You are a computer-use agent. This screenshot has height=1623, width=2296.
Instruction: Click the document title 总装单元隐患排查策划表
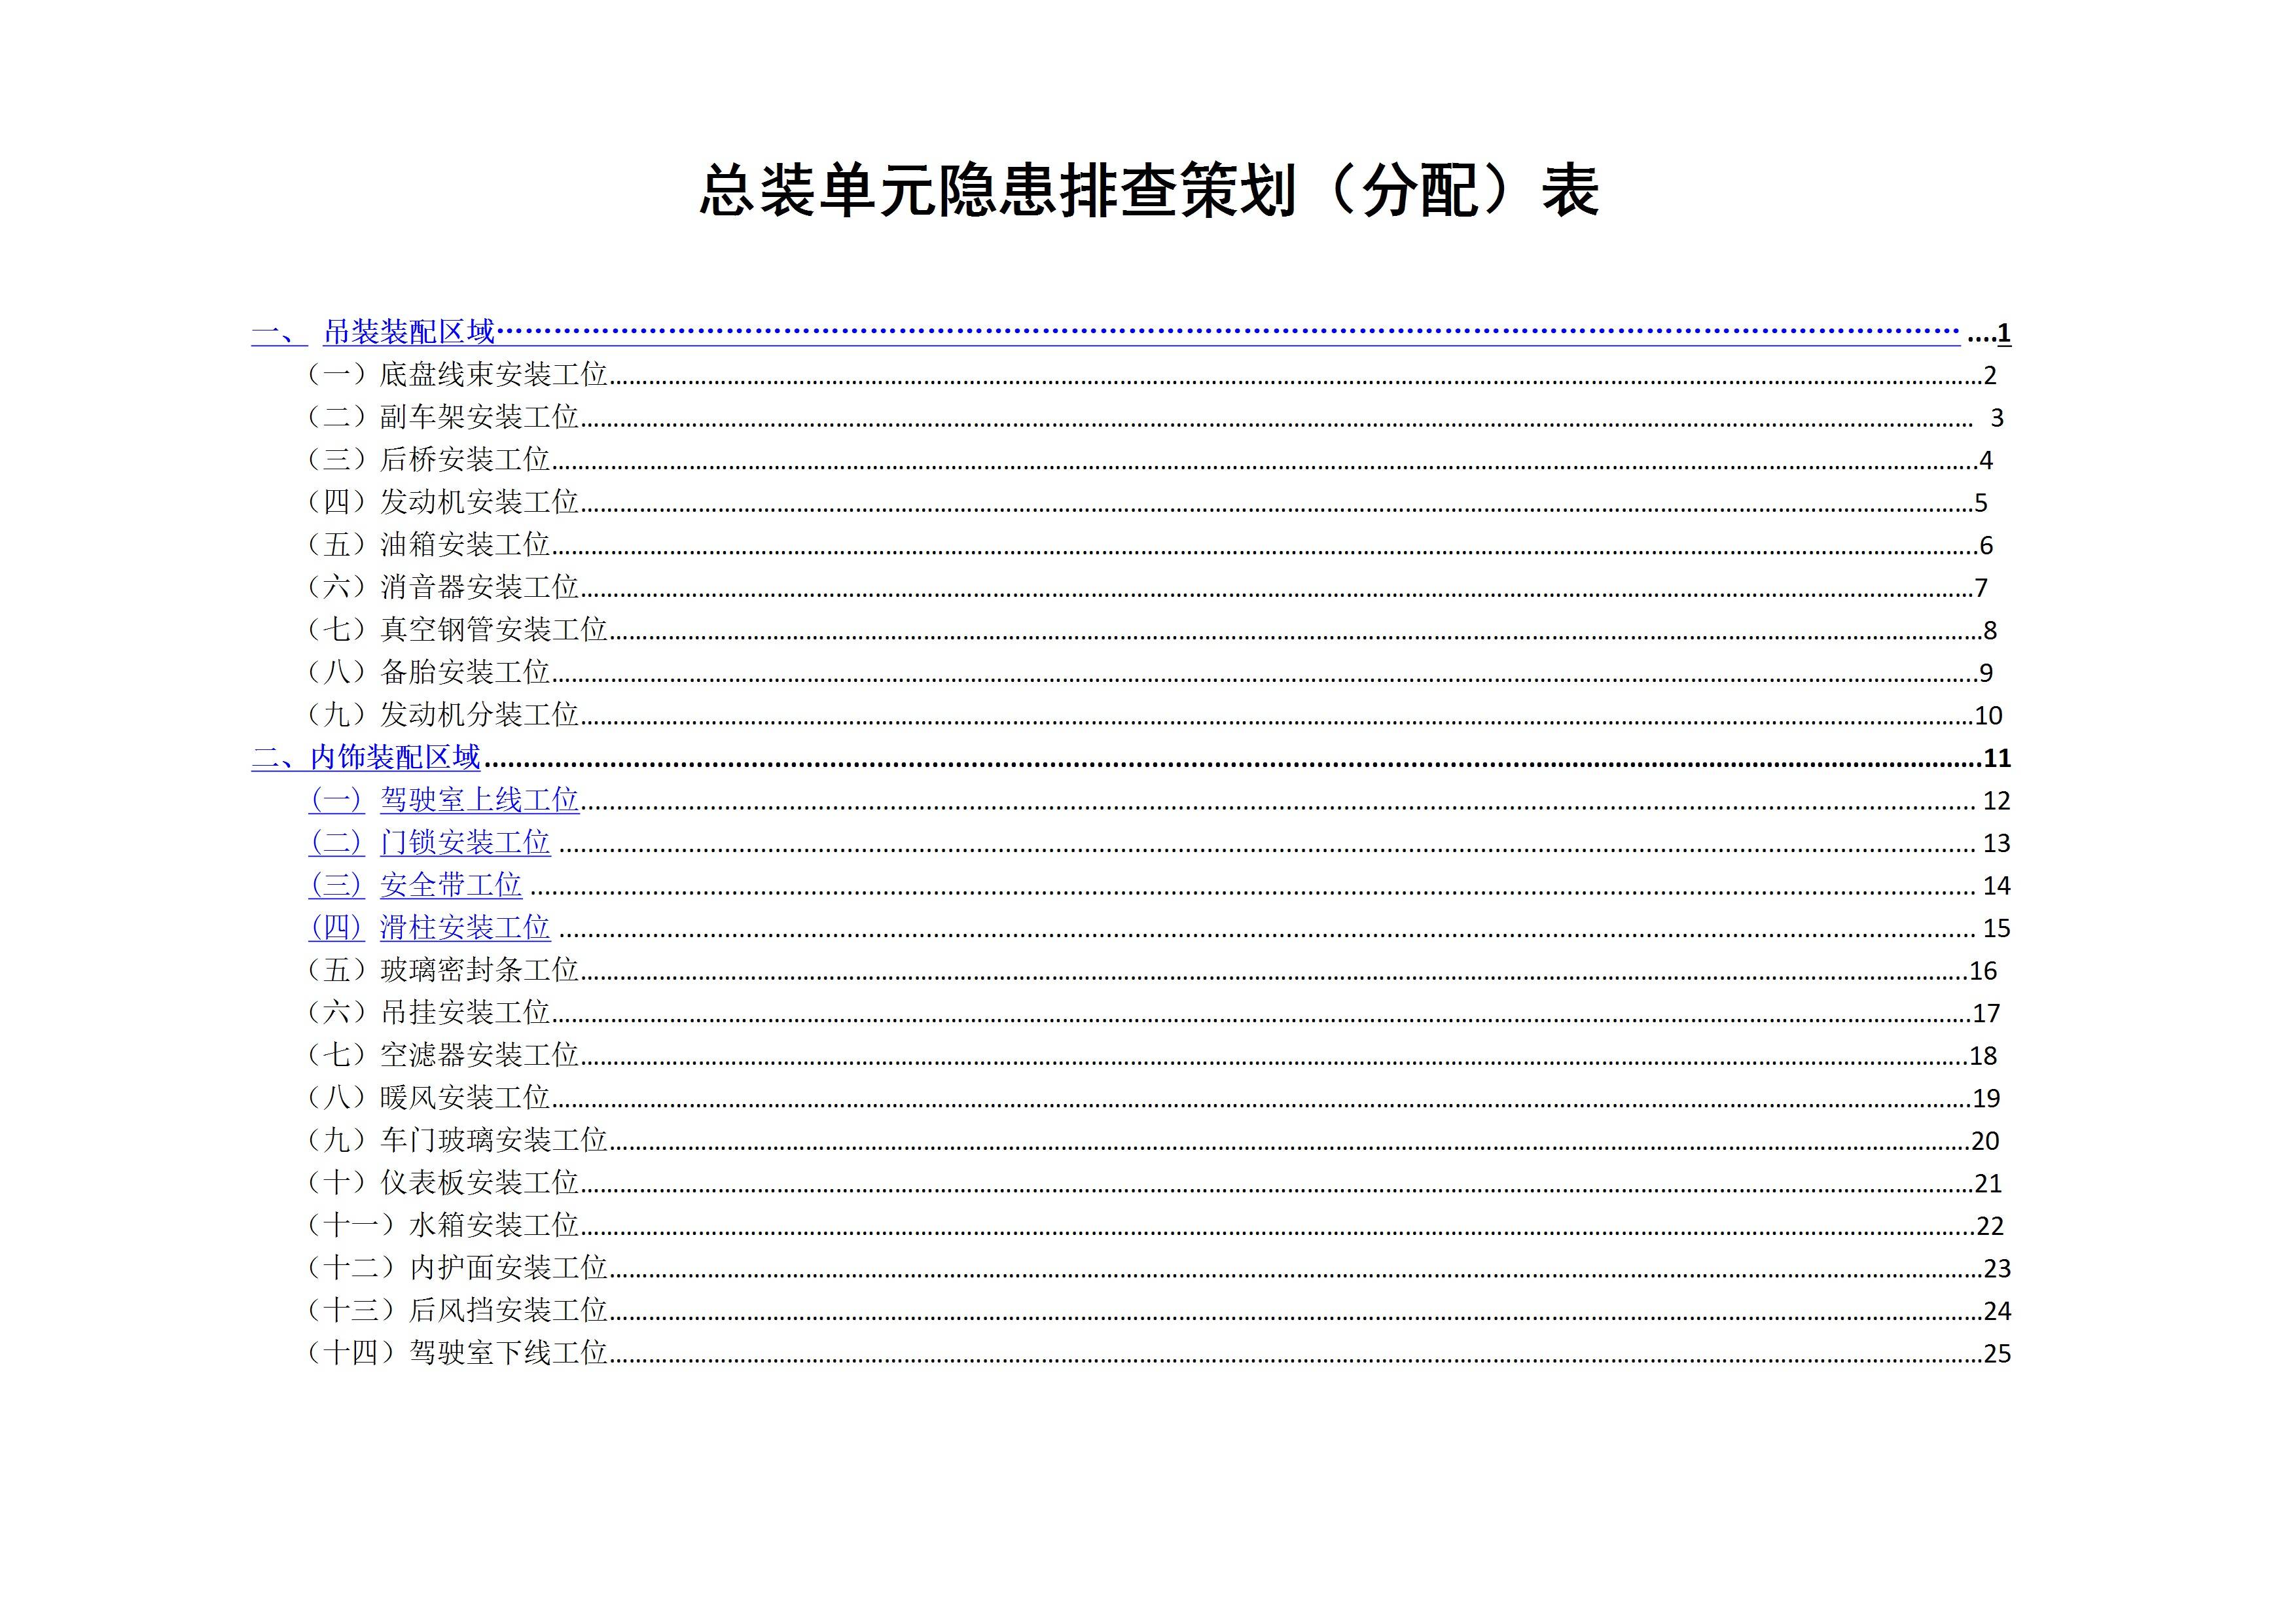(1148, 191)
